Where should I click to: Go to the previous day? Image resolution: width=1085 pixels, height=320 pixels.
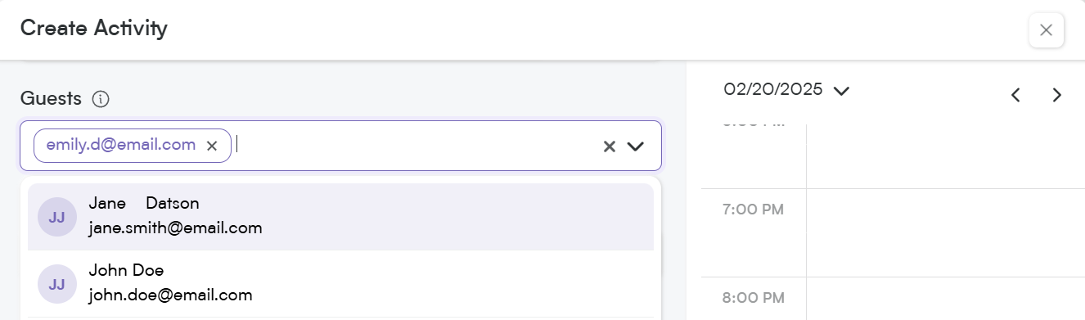(1015, 95)
